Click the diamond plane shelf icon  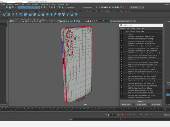13,14
